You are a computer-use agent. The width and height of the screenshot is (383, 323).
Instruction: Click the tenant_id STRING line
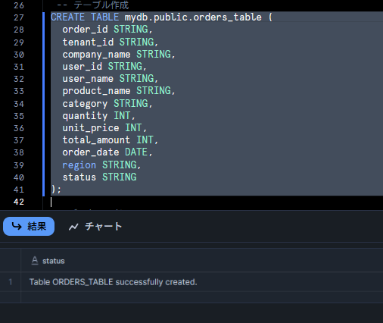click(111, 42)
